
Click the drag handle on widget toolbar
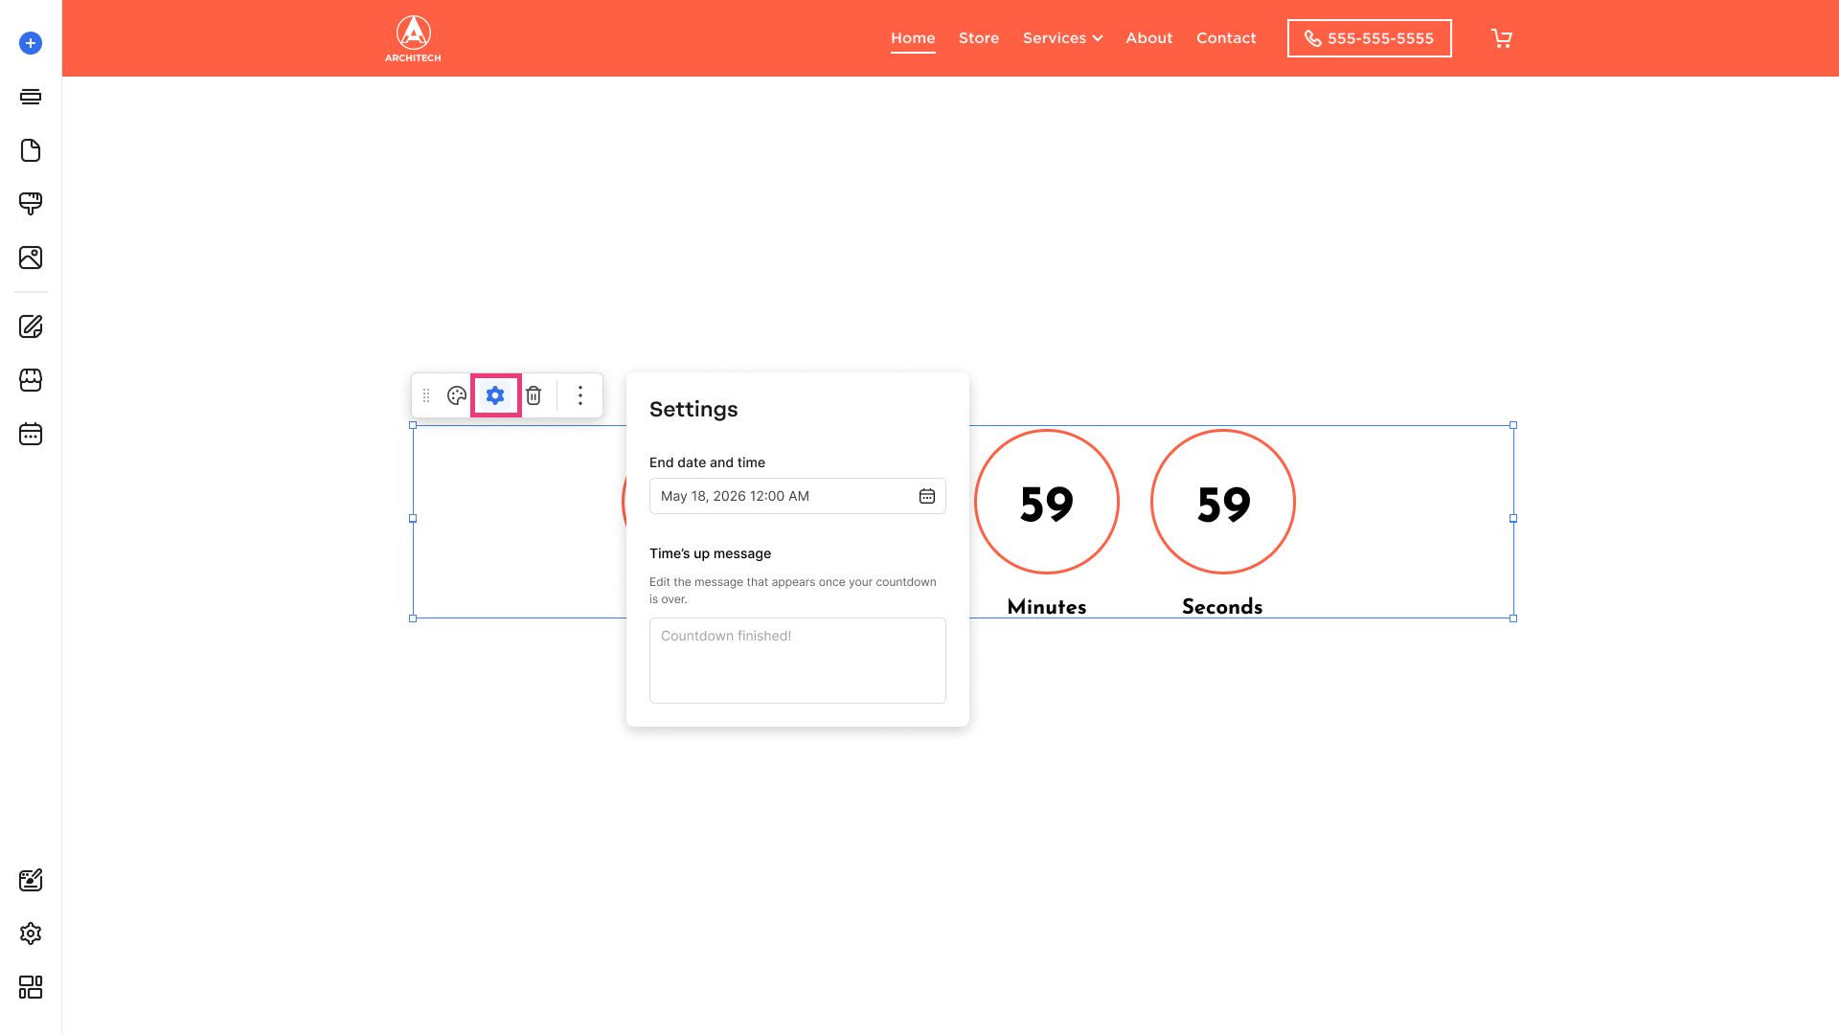click(x=426, y=395)
